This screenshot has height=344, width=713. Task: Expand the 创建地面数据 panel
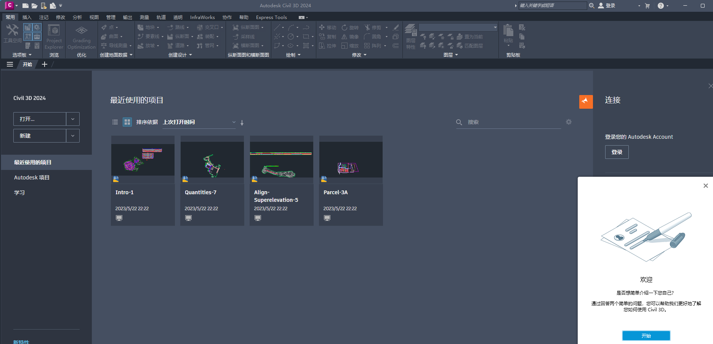(x=116, y=55)
